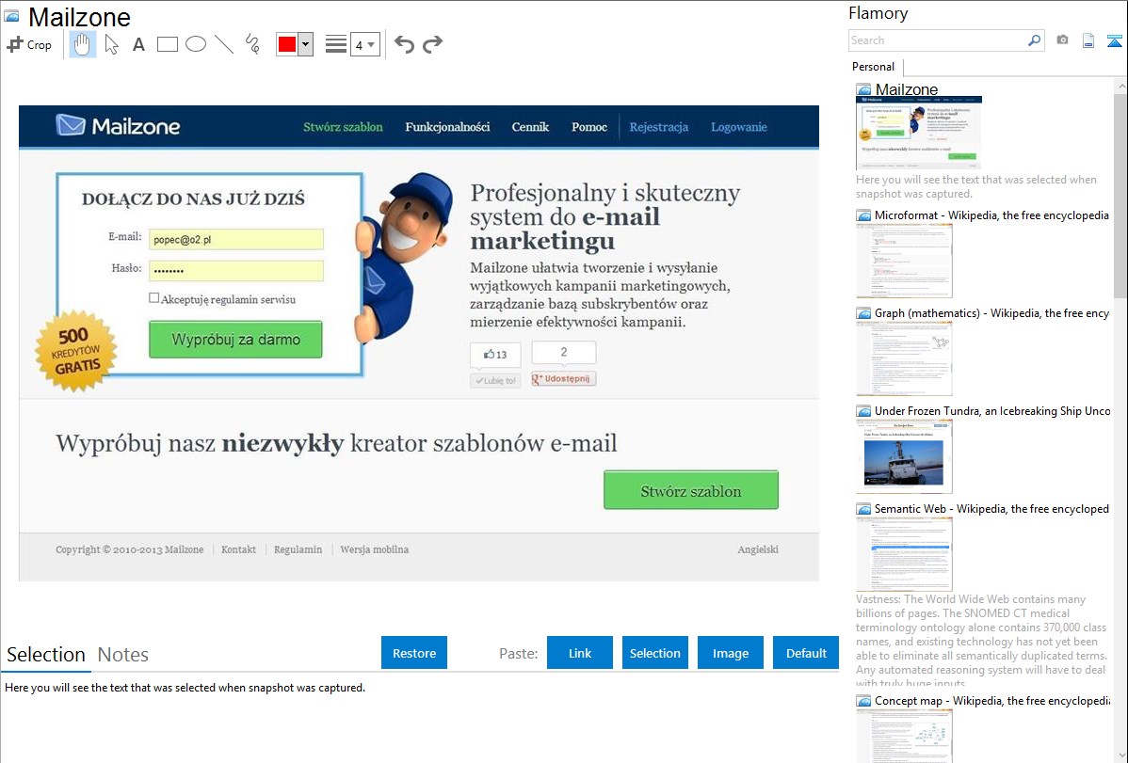Click the Concept map title icon
Screen dimensions: 1128x763
863,700
